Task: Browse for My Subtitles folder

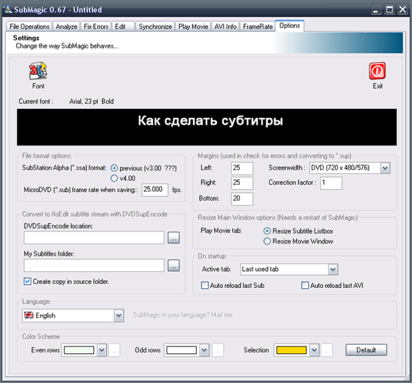Action: pyautogui.click(x=173, y=265)
